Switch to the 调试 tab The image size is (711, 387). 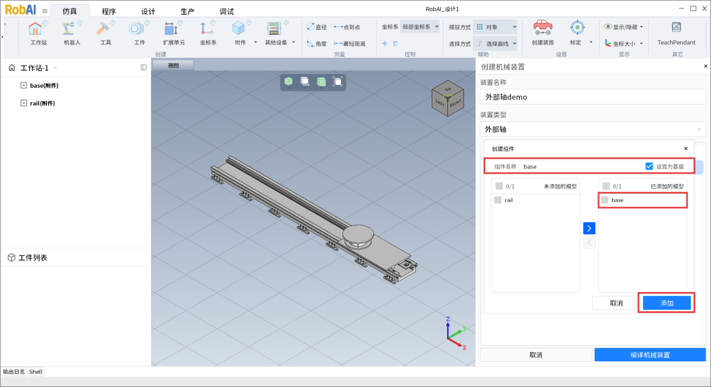click(x=227, y=11)
